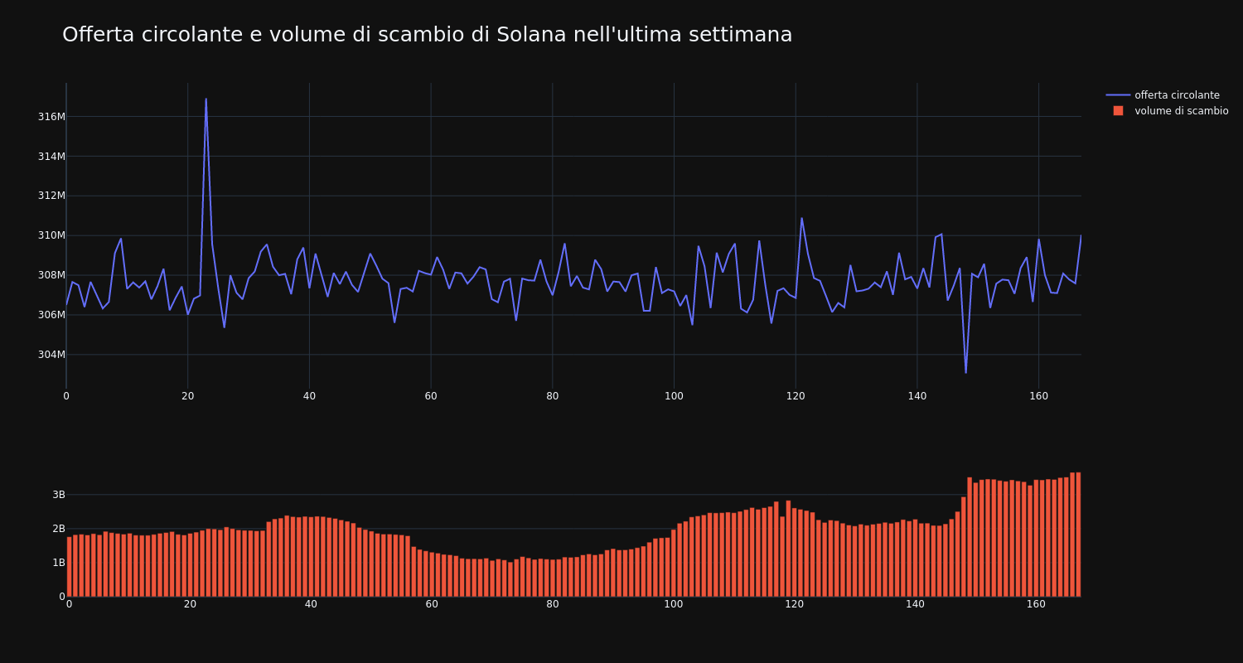Click the 3B label on volume axis
1243x663 pixels.
tap(59, 495)
